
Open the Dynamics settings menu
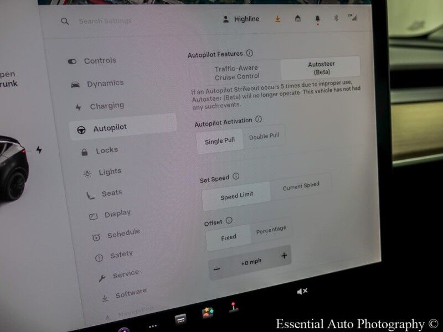97,84
